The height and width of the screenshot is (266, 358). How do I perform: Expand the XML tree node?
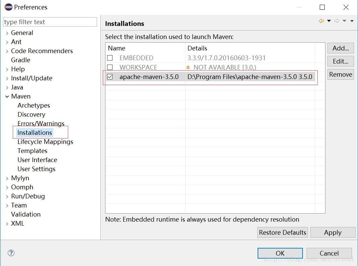(7, 224)
